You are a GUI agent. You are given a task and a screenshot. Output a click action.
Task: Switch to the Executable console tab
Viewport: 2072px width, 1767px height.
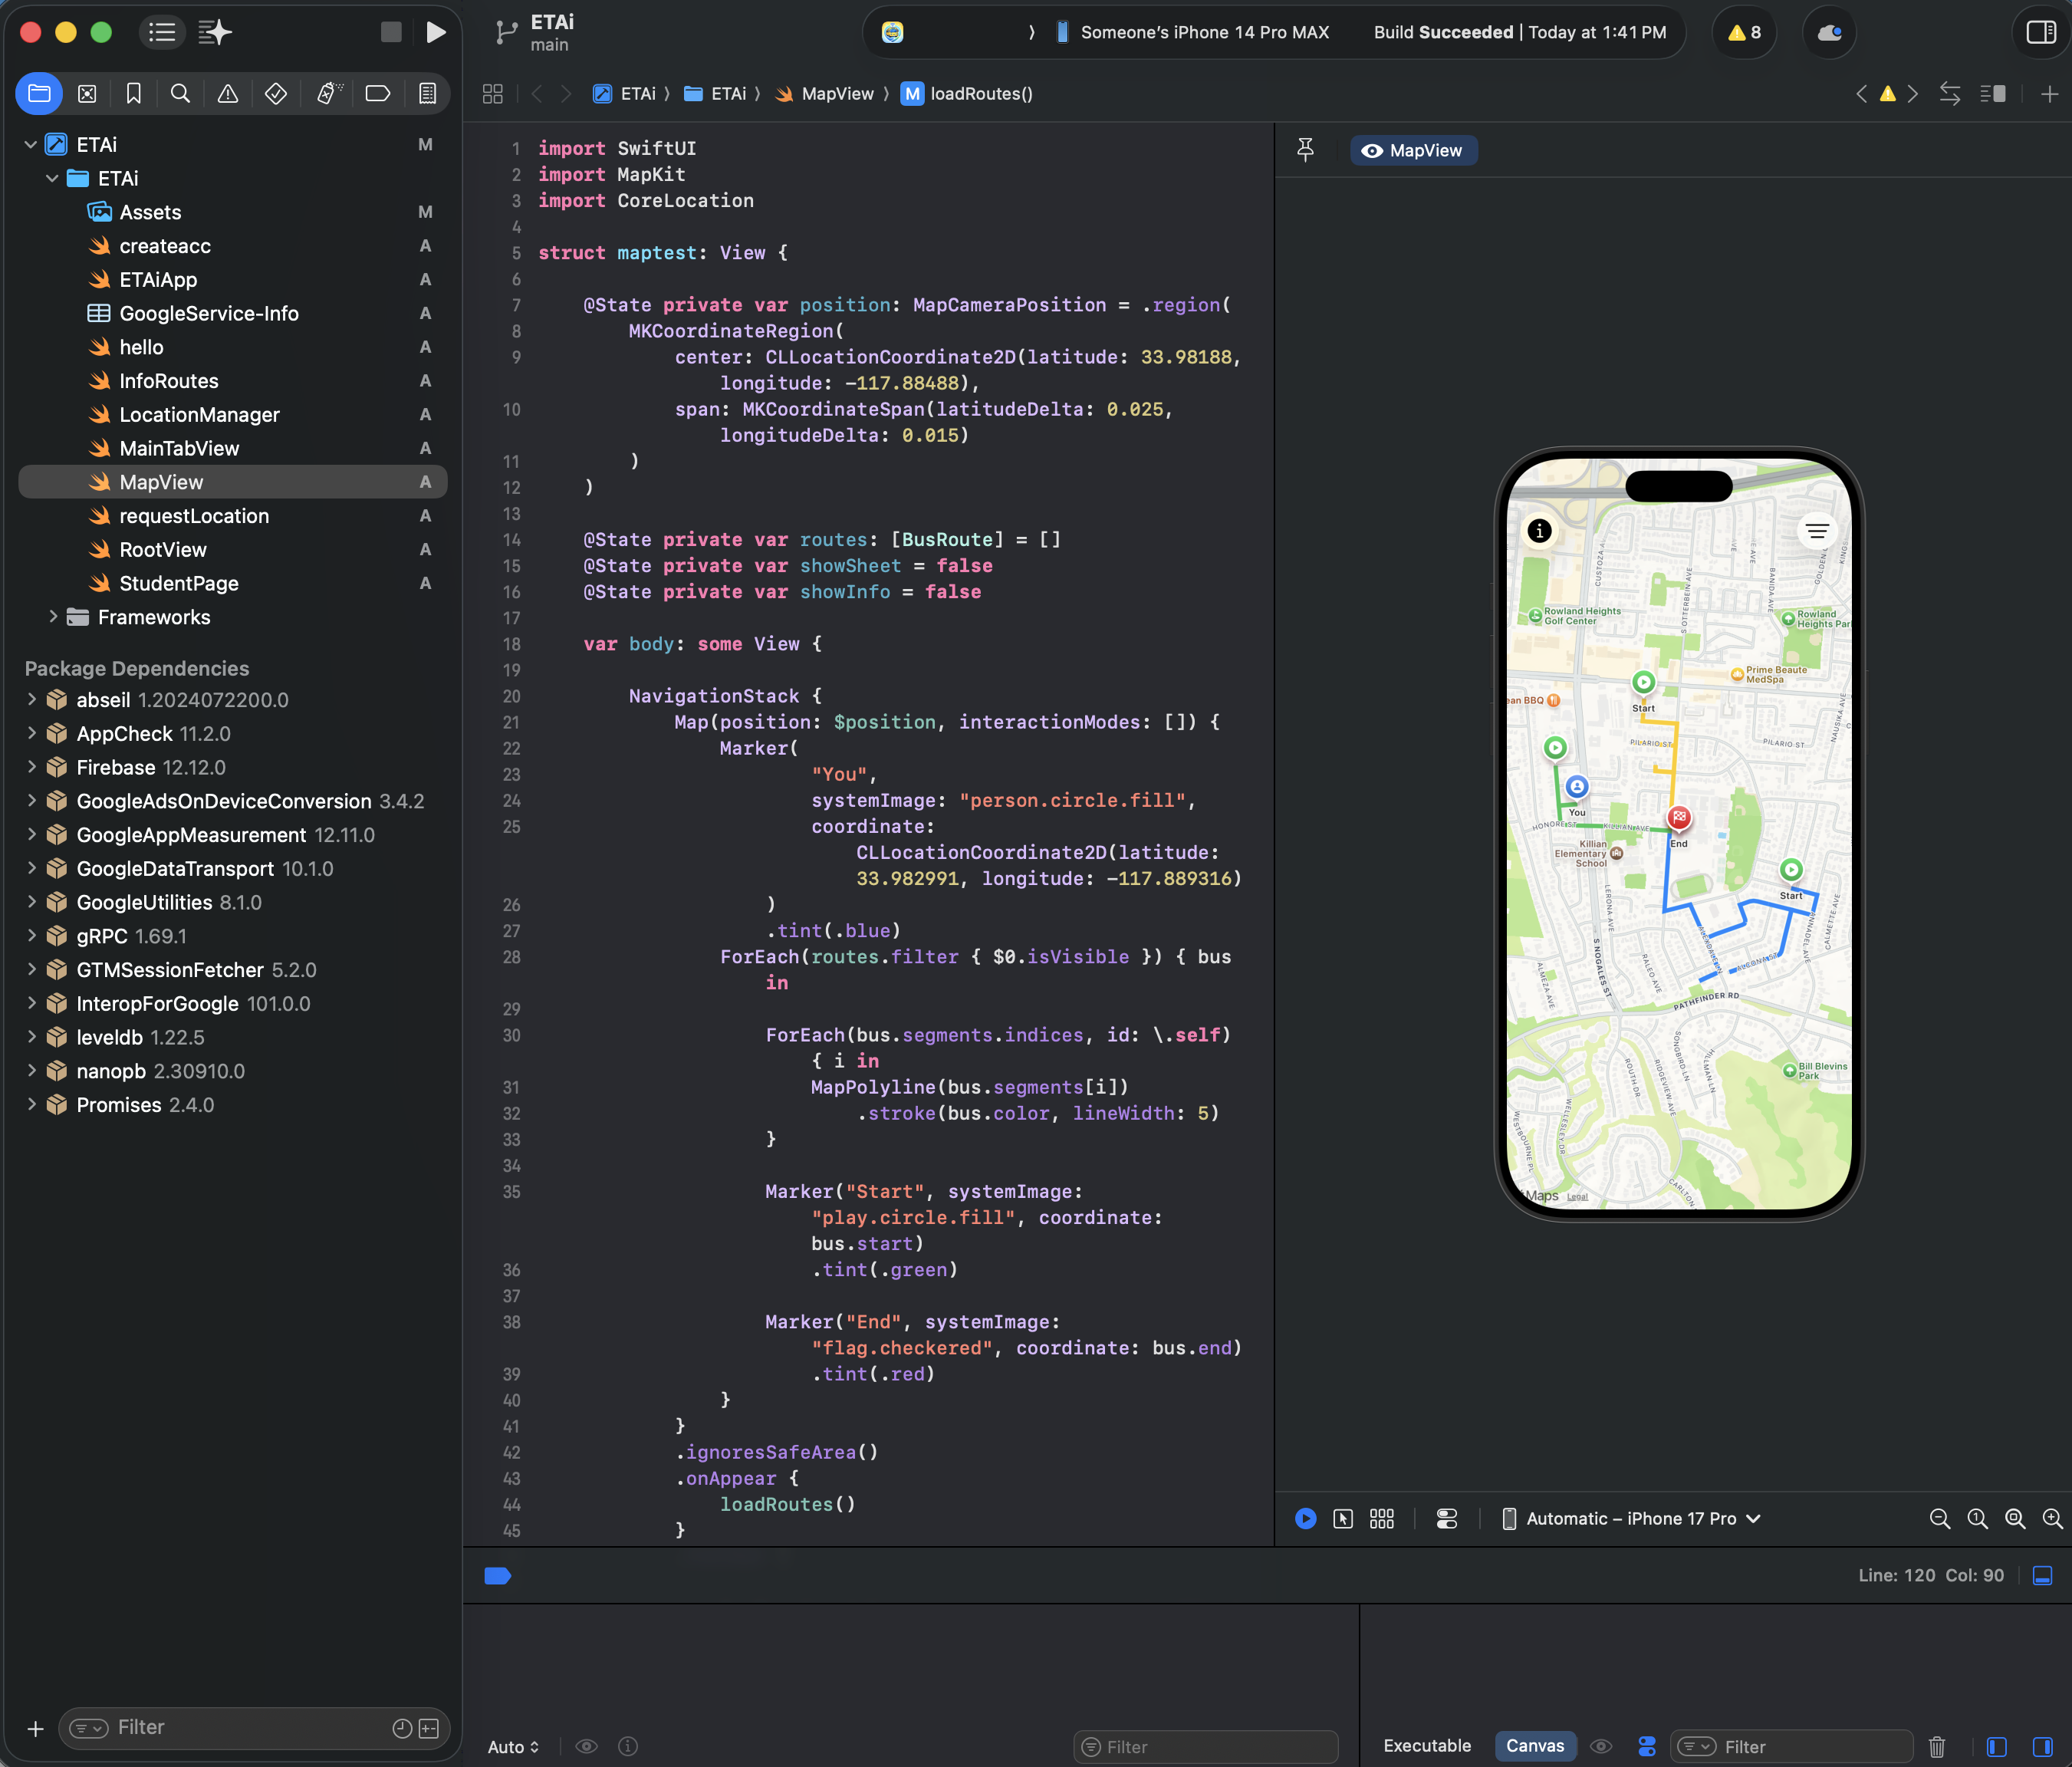click(x=1426, y=1746)
